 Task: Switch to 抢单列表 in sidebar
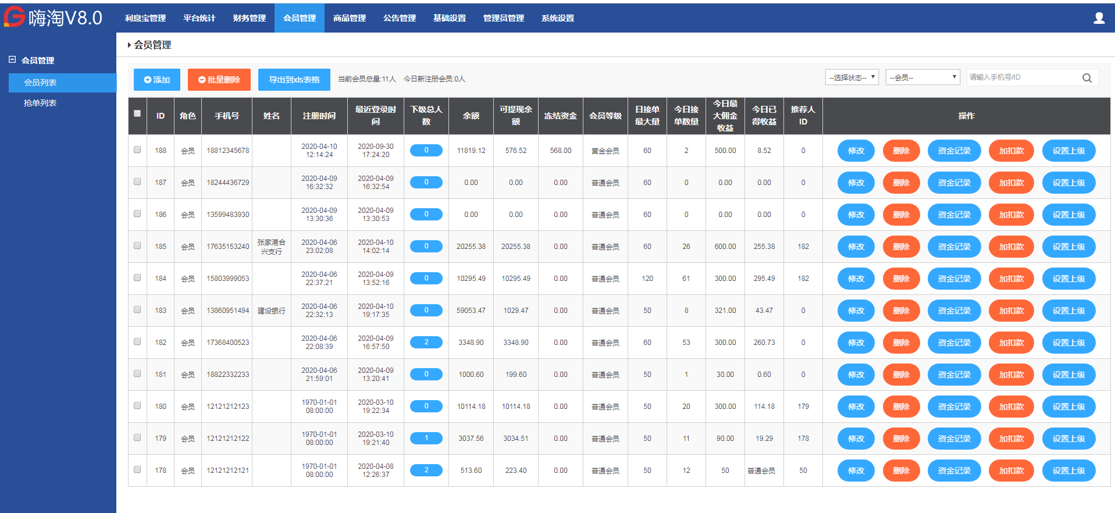[40, 103]
